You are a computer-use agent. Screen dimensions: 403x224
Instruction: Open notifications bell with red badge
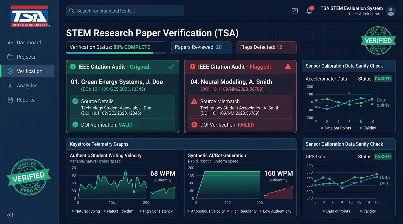click(x=310, y=10)
